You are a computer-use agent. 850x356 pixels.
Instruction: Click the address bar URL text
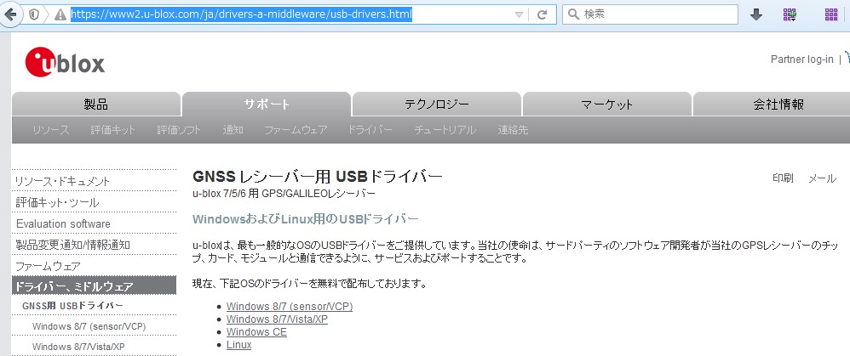coord(242,14)
